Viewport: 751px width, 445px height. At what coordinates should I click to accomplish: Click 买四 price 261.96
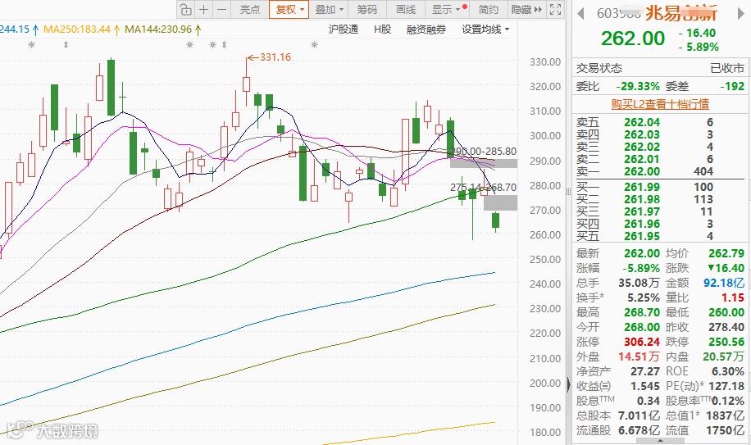(642, 224)
